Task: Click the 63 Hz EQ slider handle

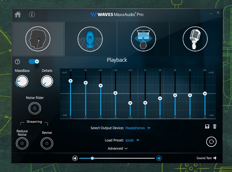Action: point(85,83)
